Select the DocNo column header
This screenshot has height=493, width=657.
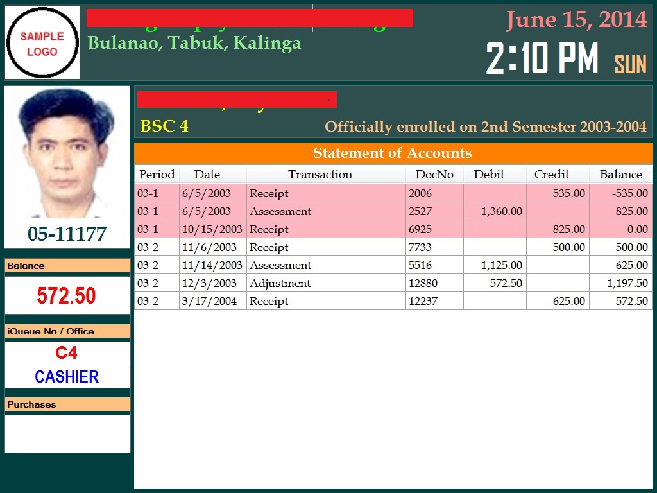click(434, 175)
